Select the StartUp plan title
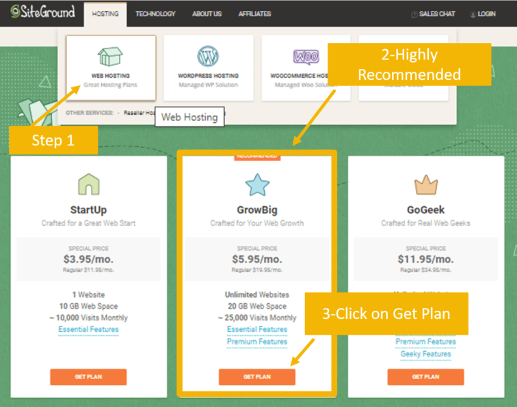 pos(88,210)
